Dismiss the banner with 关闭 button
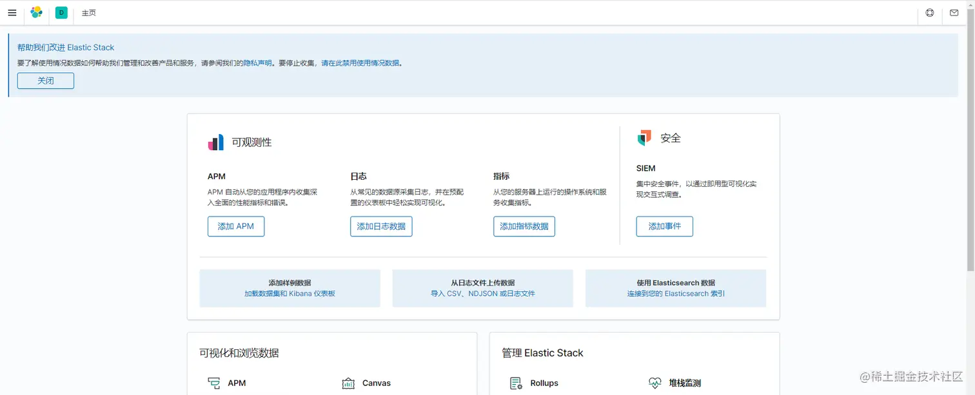The height and width of the screenshot is (395, 975). [x=46, y=81]
